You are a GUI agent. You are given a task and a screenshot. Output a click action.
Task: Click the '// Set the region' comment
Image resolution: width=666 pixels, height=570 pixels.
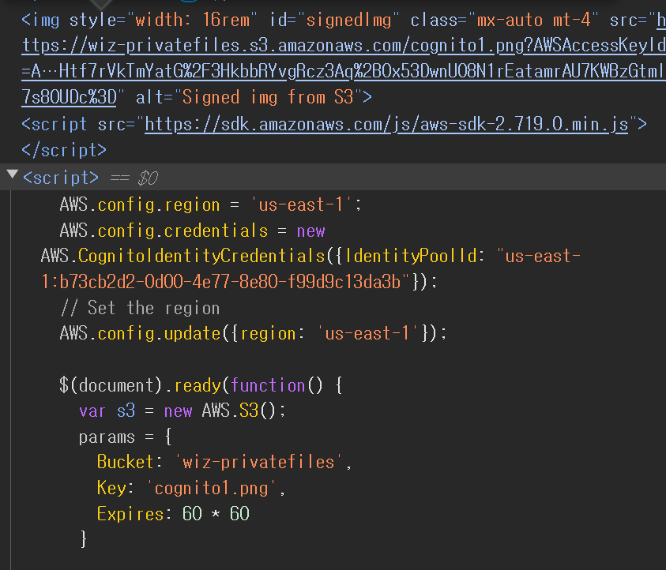pyautogui.click(x=140, y=308)
